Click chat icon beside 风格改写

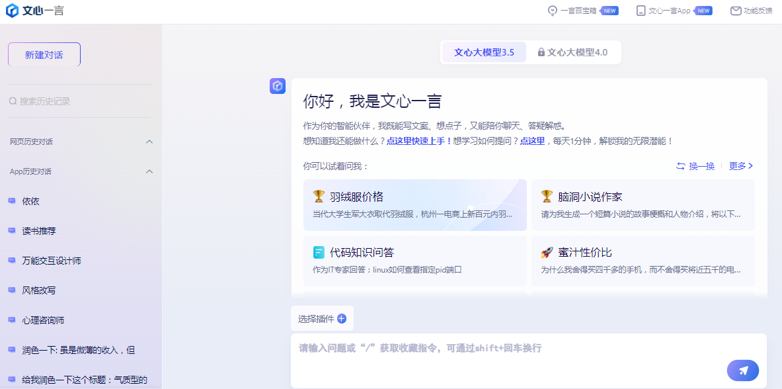12,290
